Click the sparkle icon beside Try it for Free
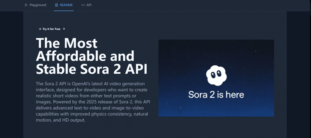 tap(40, 29)
